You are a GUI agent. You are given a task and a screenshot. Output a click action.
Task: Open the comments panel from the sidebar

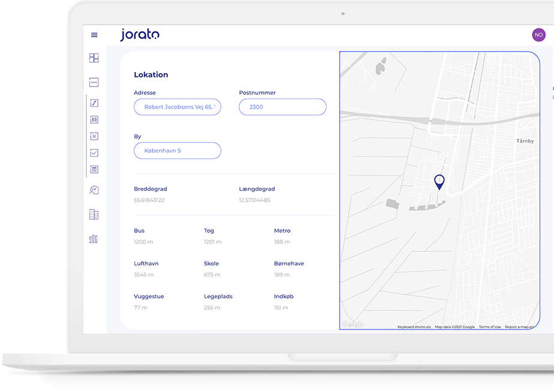(94, 82)
